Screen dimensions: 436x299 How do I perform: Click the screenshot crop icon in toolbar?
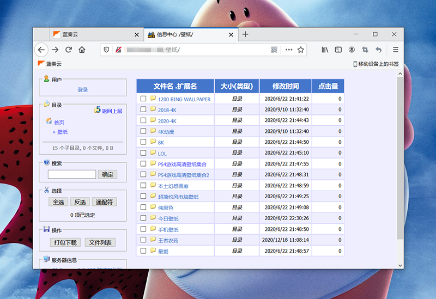coord(365,50)
